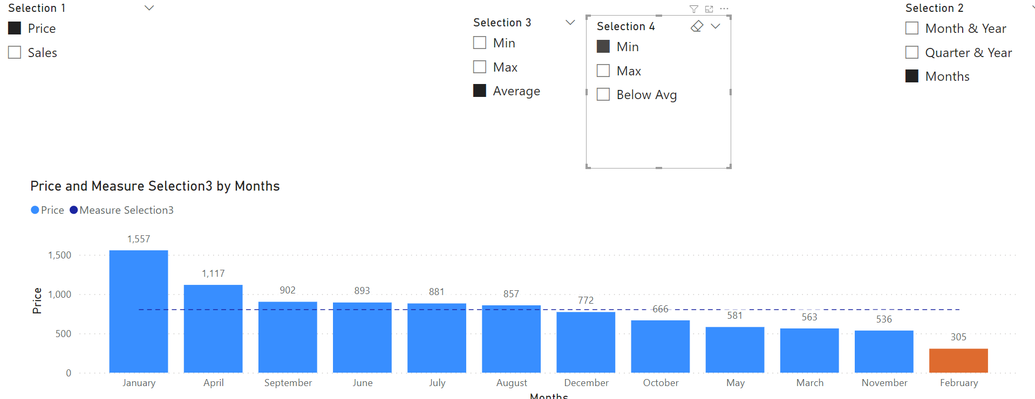The image size is (1035, 399).
Task: Expand Selection 1 slicer dropdown chevron
Action: tap(149, 8)
